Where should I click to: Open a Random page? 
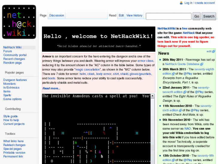tap(12, 63)
